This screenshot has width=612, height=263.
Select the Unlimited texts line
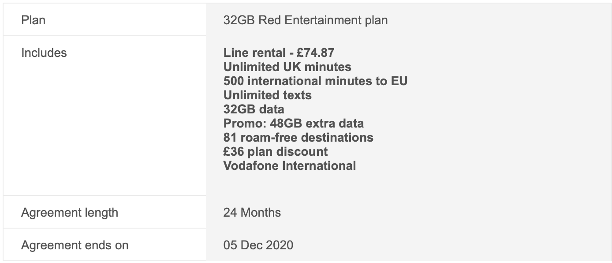click(268, 95)
